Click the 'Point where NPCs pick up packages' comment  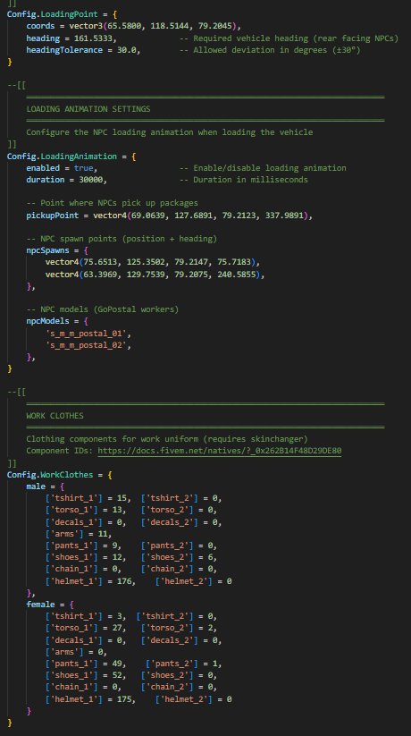[113, 203]
